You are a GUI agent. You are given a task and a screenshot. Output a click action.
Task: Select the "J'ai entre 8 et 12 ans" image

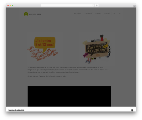coord(43,49)
